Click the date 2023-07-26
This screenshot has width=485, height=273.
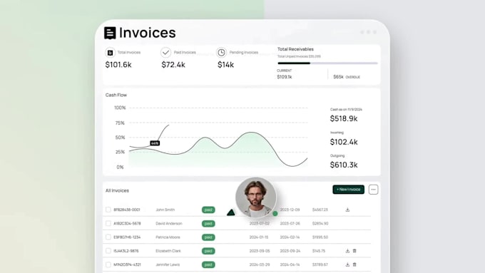pyautogui.click(x=290, y=223)
